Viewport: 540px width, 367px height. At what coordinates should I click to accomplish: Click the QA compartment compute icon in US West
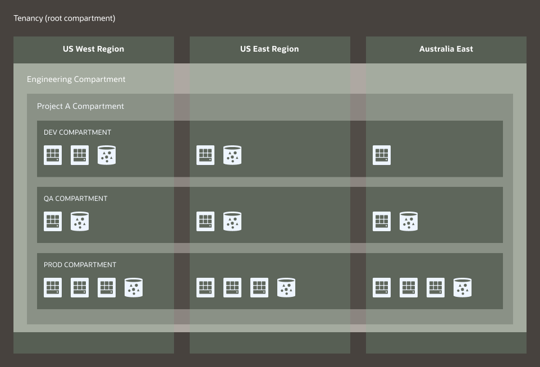pyautogui.click(x=53, y=222)
